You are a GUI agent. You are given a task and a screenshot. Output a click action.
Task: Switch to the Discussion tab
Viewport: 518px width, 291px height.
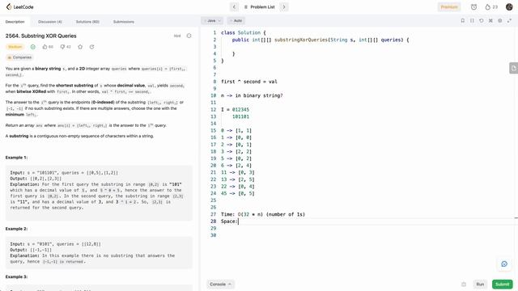[50, 22]
